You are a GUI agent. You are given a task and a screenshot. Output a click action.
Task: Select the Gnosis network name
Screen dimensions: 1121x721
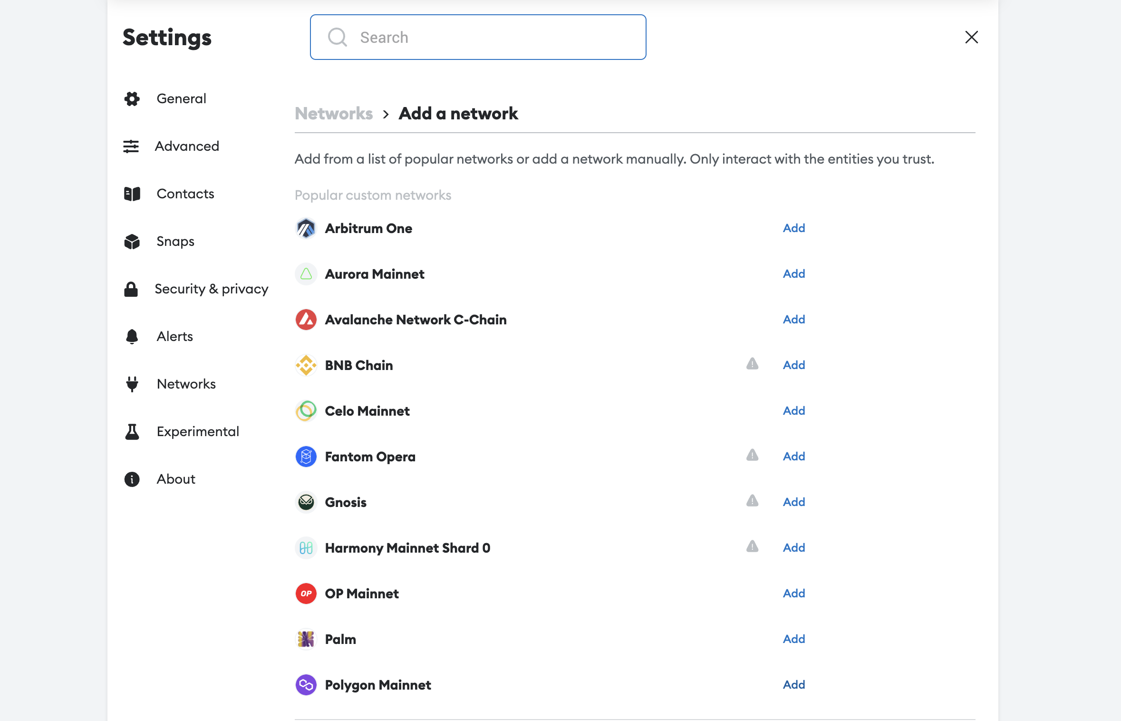coord(346,502)
